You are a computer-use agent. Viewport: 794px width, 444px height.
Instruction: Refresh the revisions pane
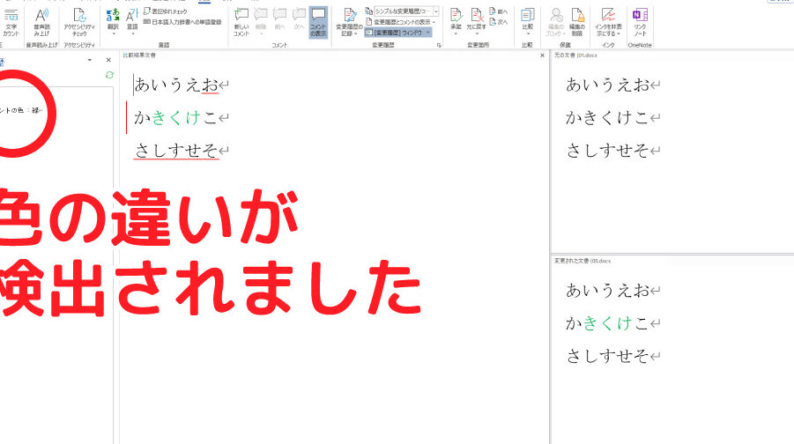click(109, 75)
